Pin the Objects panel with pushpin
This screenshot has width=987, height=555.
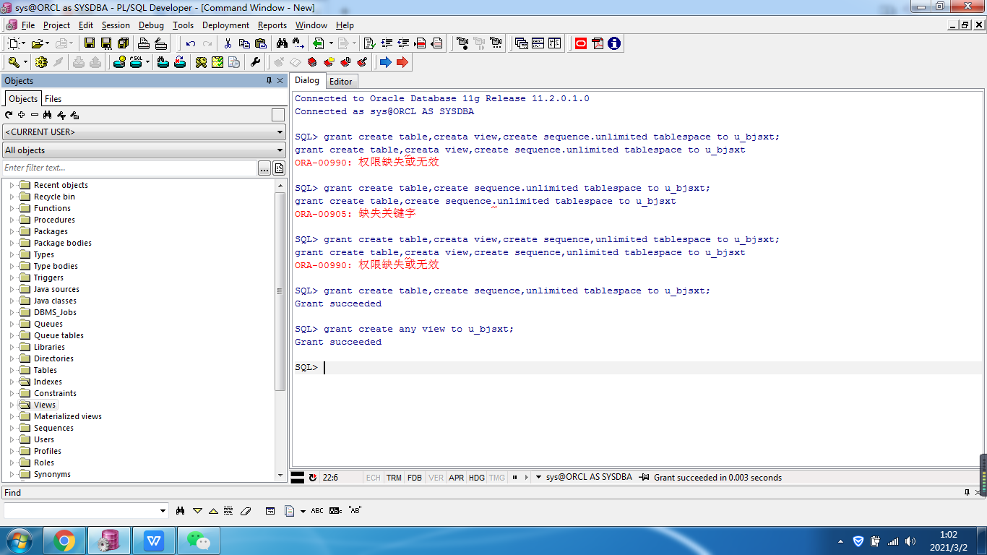point(270,81)
